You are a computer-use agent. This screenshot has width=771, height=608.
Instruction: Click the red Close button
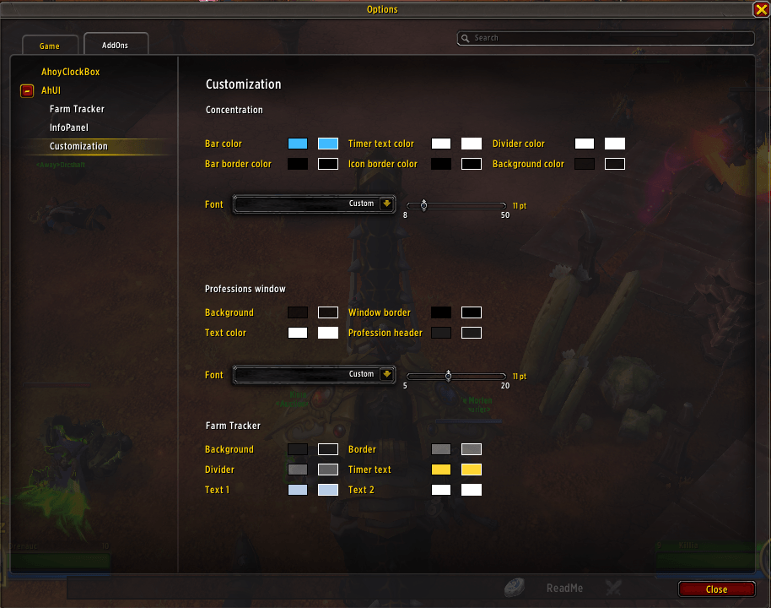[717, 589]
